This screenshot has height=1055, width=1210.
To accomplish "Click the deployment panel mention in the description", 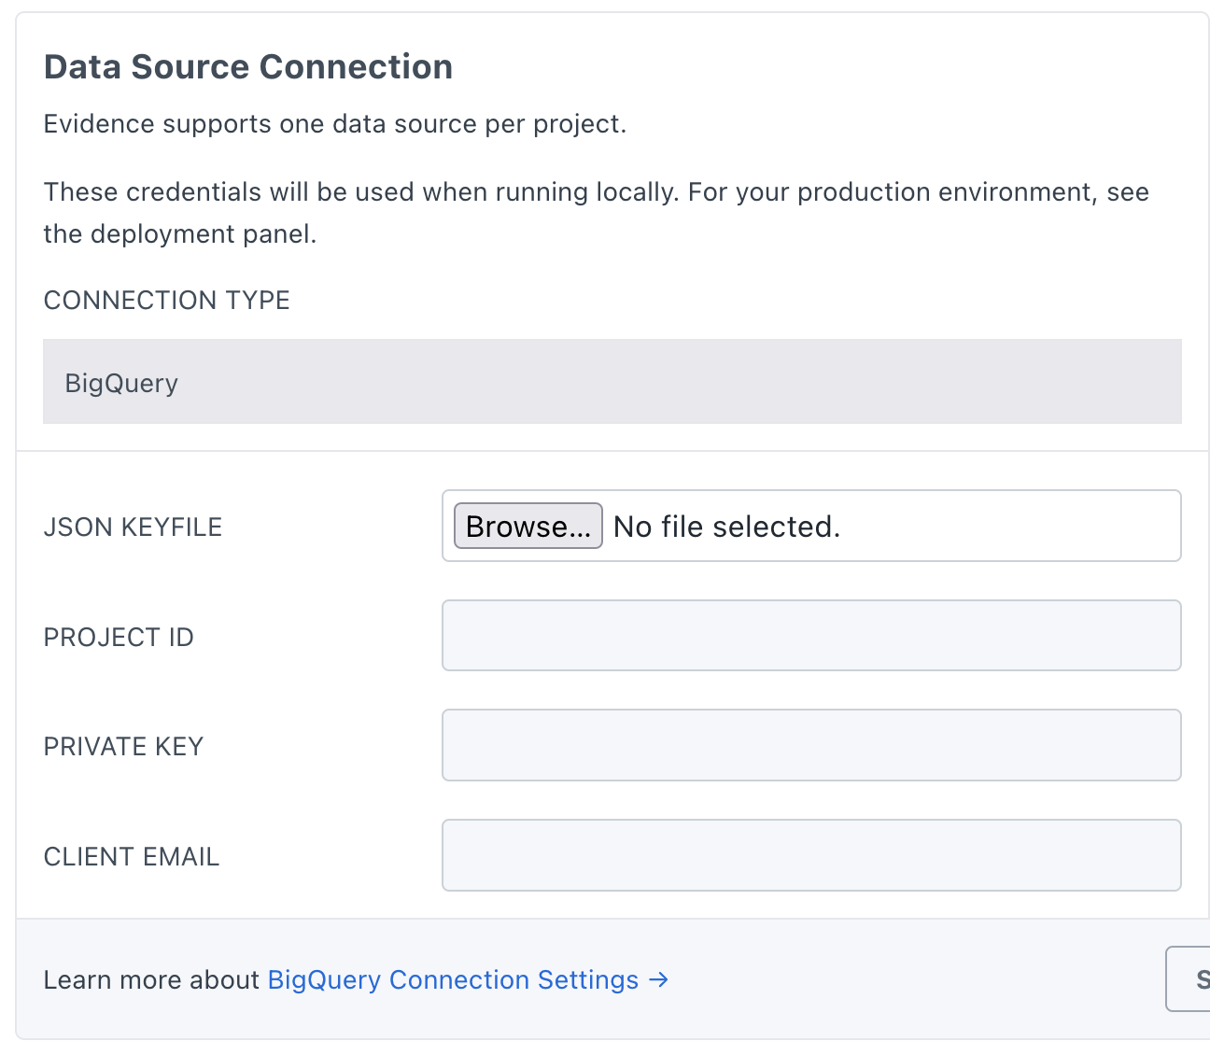I will pyautogui.click(x=180, y=233).
